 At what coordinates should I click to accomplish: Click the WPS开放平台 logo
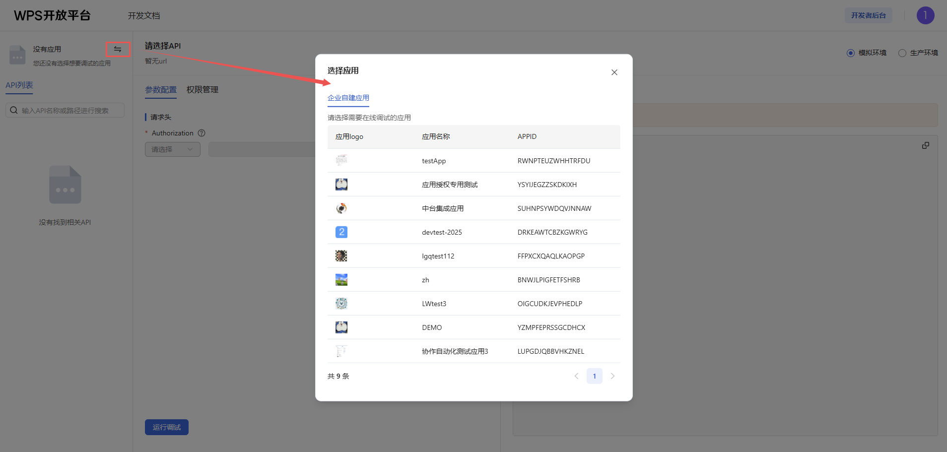coord(52,15)
